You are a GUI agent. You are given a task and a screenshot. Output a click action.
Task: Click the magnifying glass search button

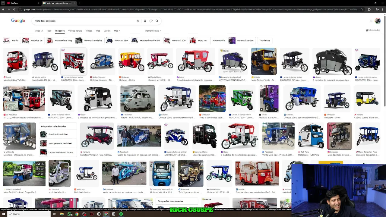coord(157,21)
